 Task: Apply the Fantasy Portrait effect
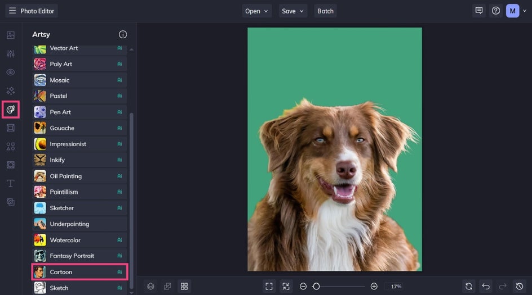pyautogui.click(x=79, y=256)
